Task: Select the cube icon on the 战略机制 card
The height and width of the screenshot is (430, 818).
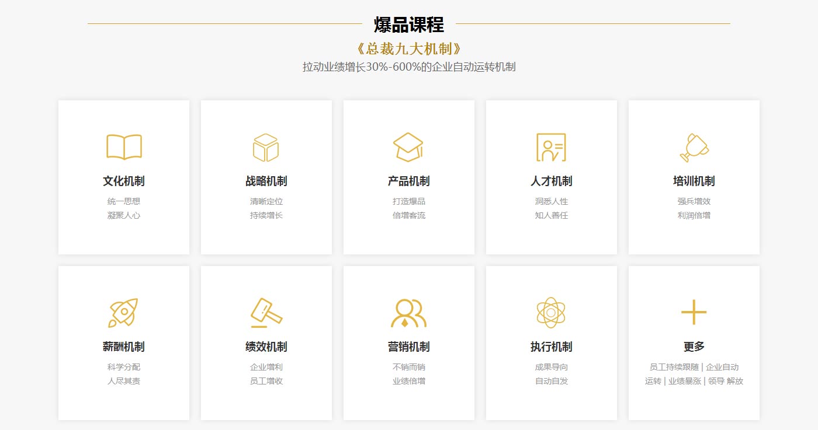Action: click(266, 147)
